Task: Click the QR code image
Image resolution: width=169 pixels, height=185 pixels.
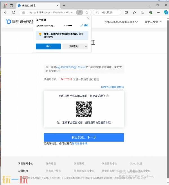Action: pos(84,109)
